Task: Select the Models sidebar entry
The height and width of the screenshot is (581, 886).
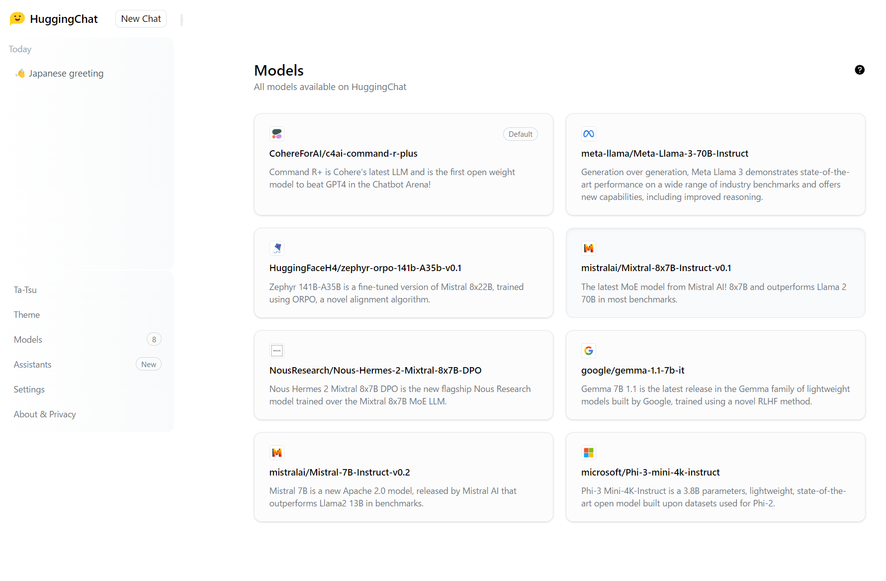Action: [x=28, y=339]
